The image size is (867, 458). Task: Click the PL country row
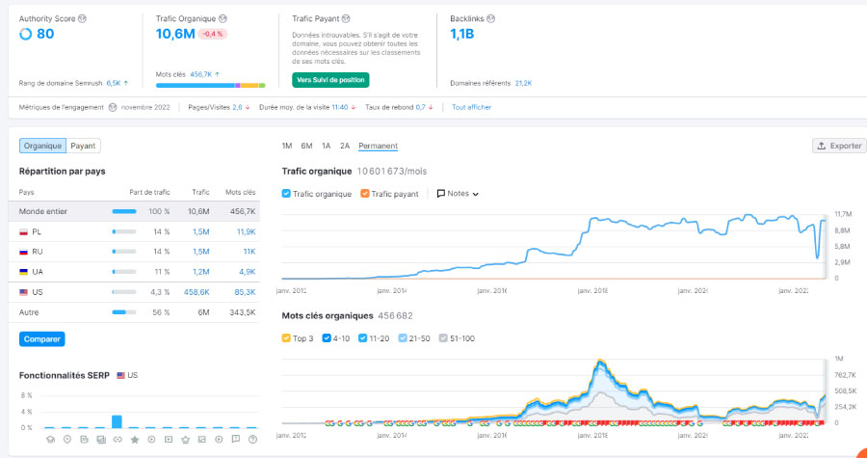click(x=134, y=231)
